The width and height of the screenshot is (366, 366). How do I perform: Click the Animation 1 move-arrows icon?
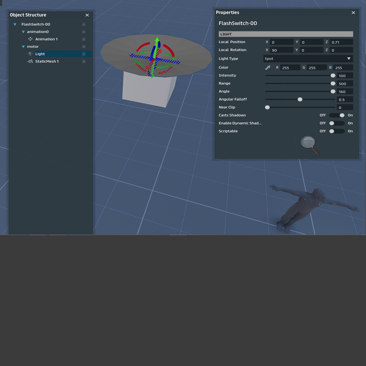30,39
